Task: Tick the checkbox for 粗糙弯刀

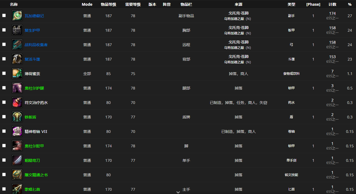Action: pos(4,160)
